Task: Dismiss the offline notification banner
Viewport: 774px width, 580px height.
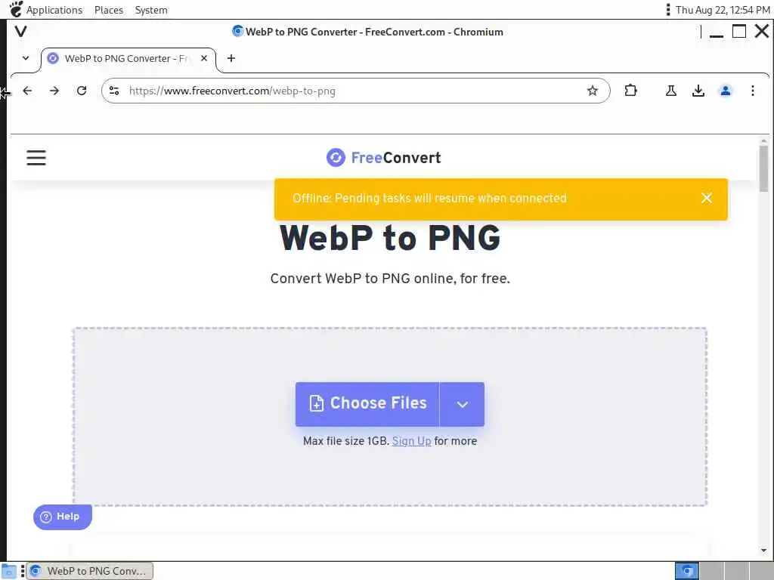Action: (707, 199)
